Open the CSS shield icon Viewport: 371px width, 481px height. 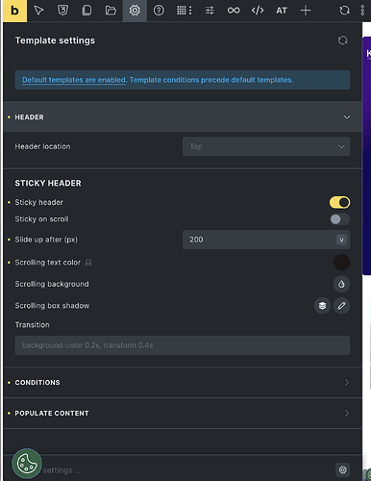[x=62, y=11]
